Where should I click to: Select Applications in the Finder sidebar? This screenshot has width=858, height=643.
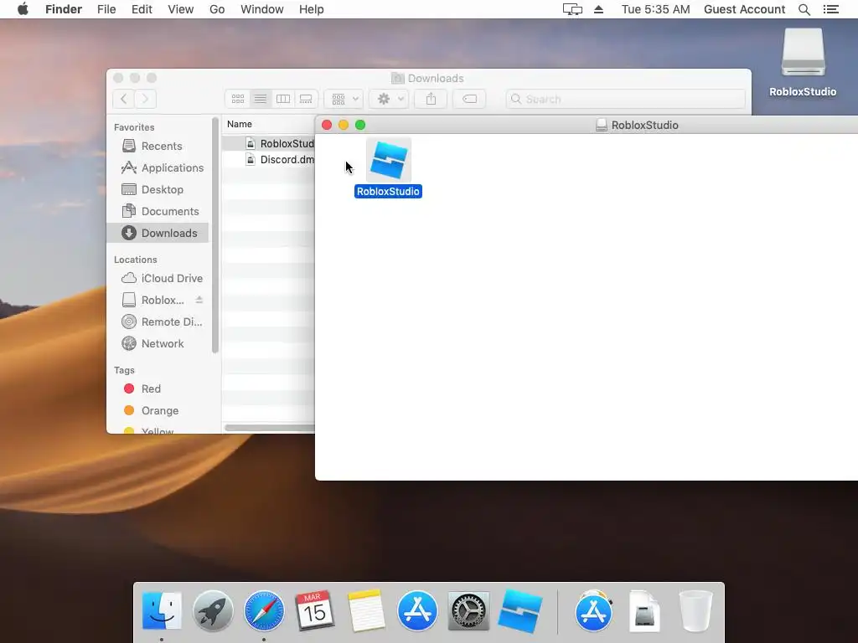click(158, 167)
